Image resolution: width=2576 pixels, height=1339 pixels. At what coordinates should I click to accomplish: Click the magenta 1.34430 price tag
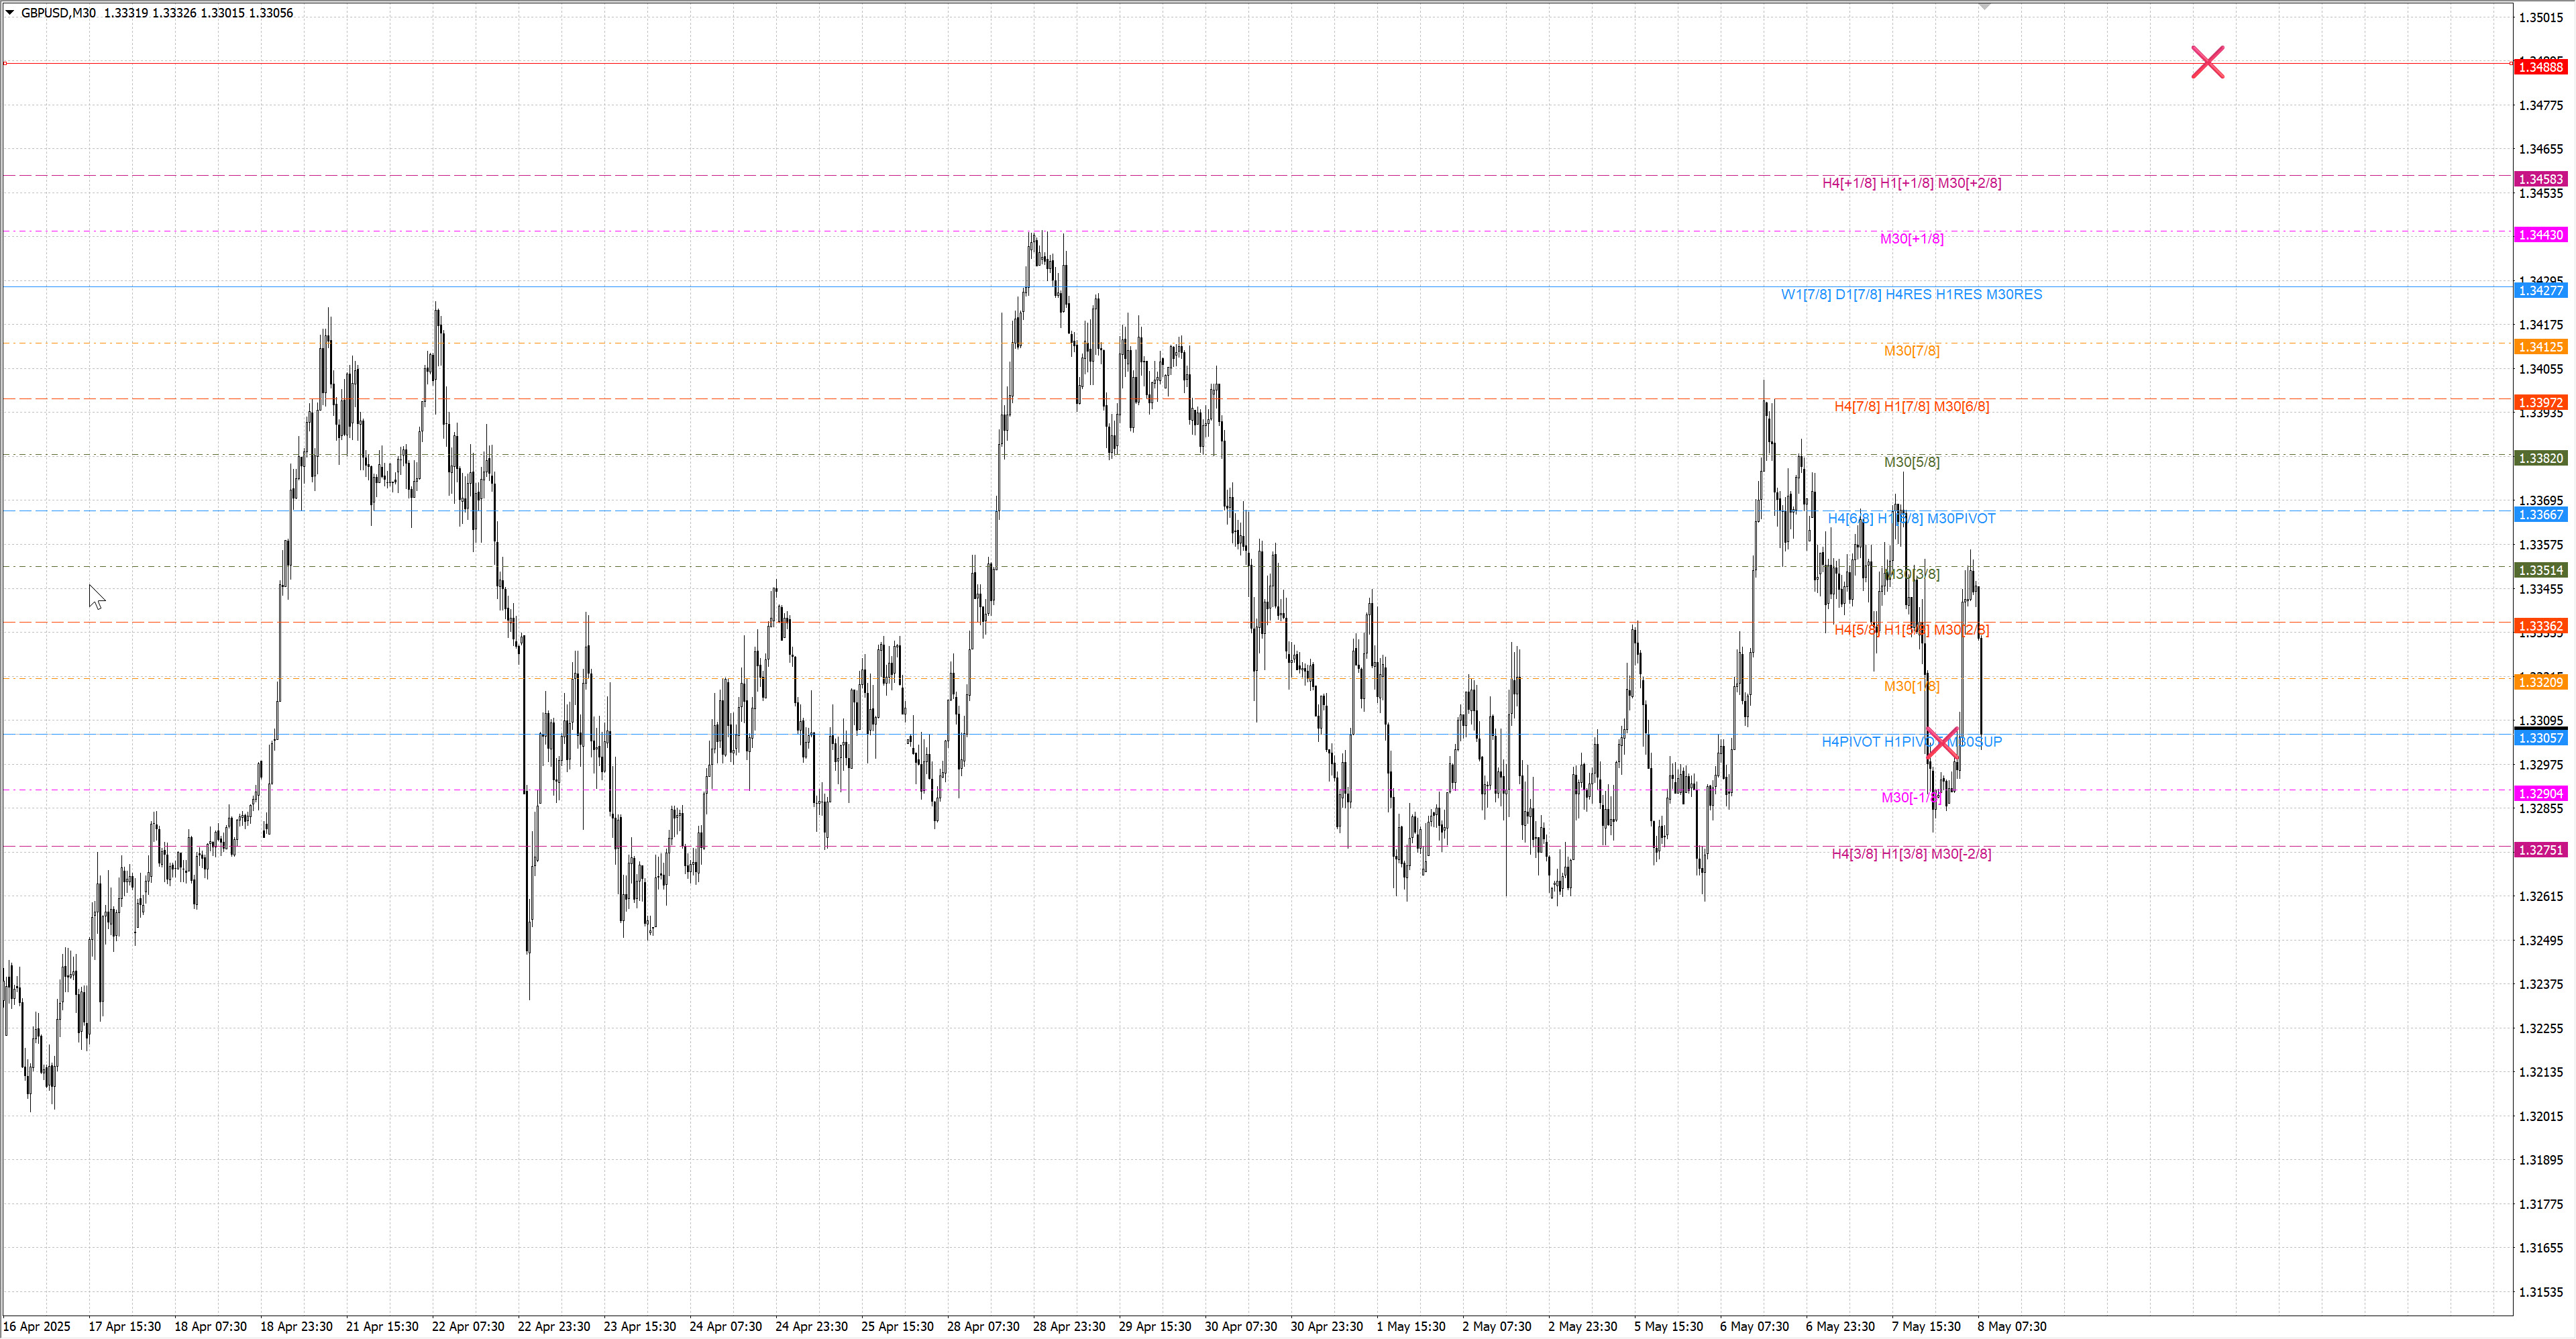coord(2540,235)
